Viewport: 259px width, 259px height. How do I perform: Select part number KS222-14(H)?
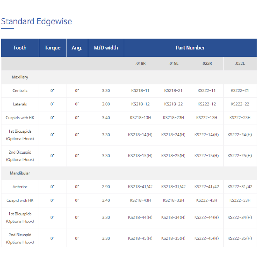click(207, 135)
